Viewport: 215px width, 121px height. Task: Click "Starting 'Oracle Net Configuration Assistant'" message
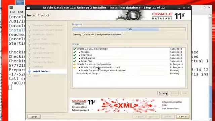click(x=97, y=35)
